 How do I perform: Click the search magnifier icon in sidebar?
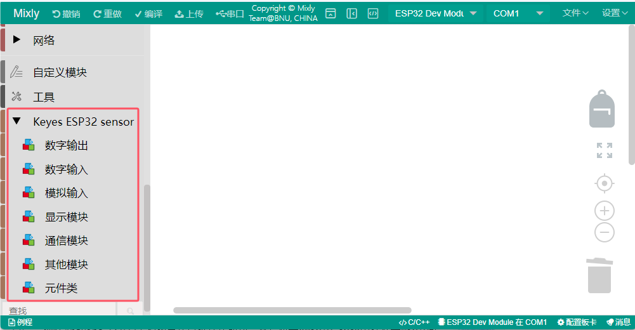131,311
